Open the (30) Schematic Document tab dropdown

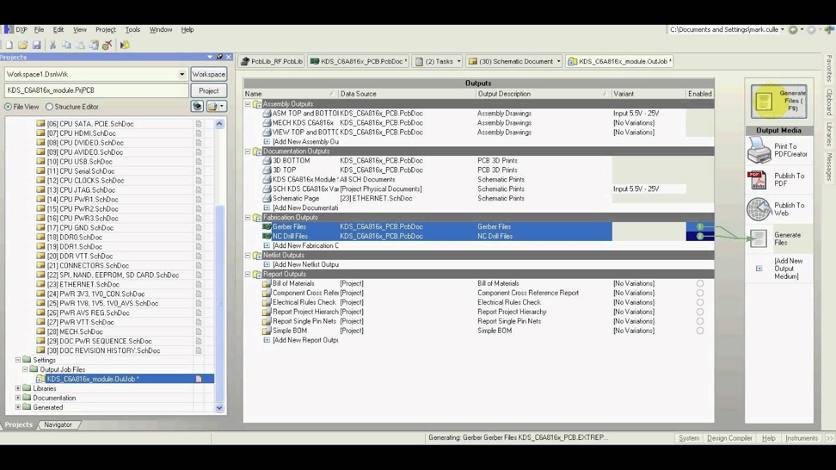tap(558, 61)
